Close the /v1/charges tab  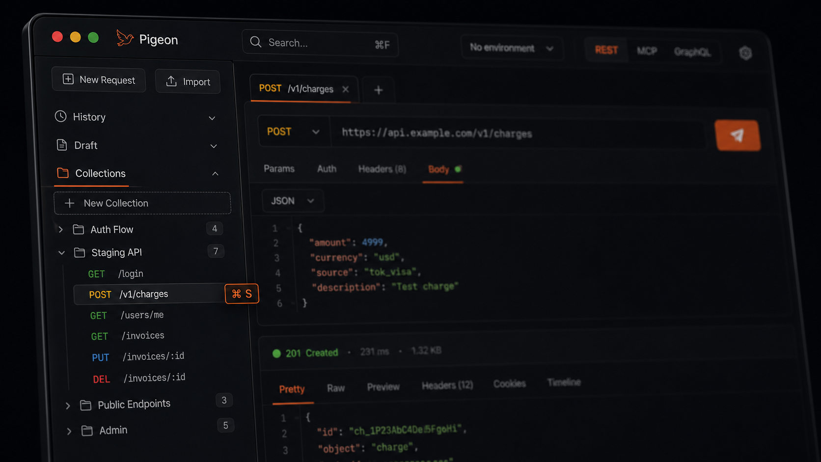click(346, 89)
